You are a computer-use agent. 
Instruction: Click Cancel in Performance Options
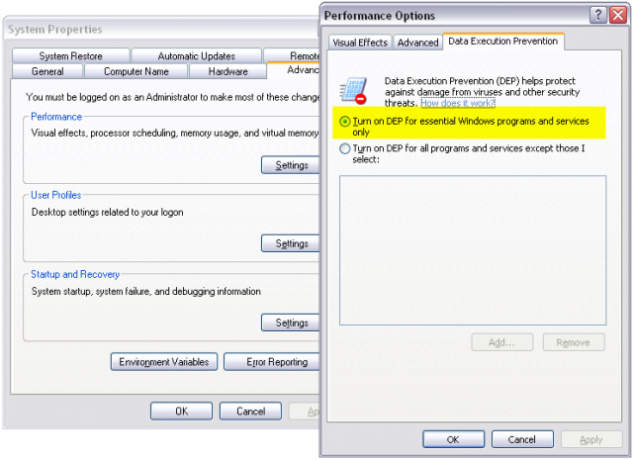pos(522,439)
